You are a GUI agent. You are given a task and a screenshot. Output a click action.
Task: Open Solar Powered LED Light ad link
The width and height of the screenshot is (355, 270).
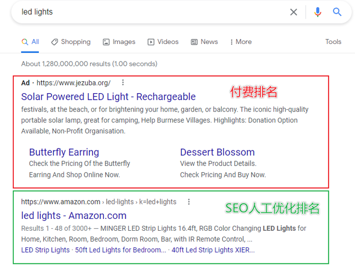[x=108, y=96]
